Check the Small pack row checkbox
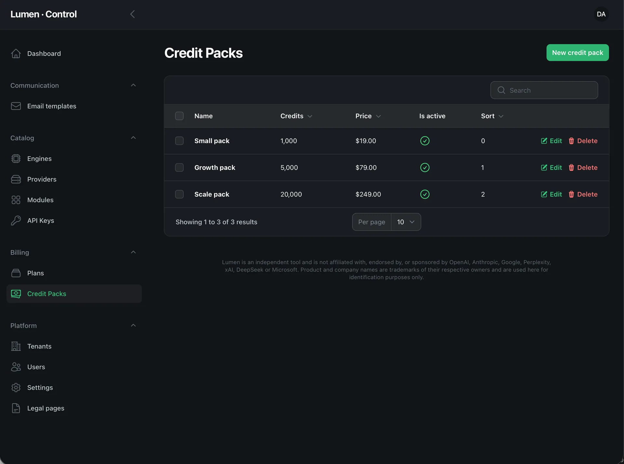624x464 pixels. (179, 141)
